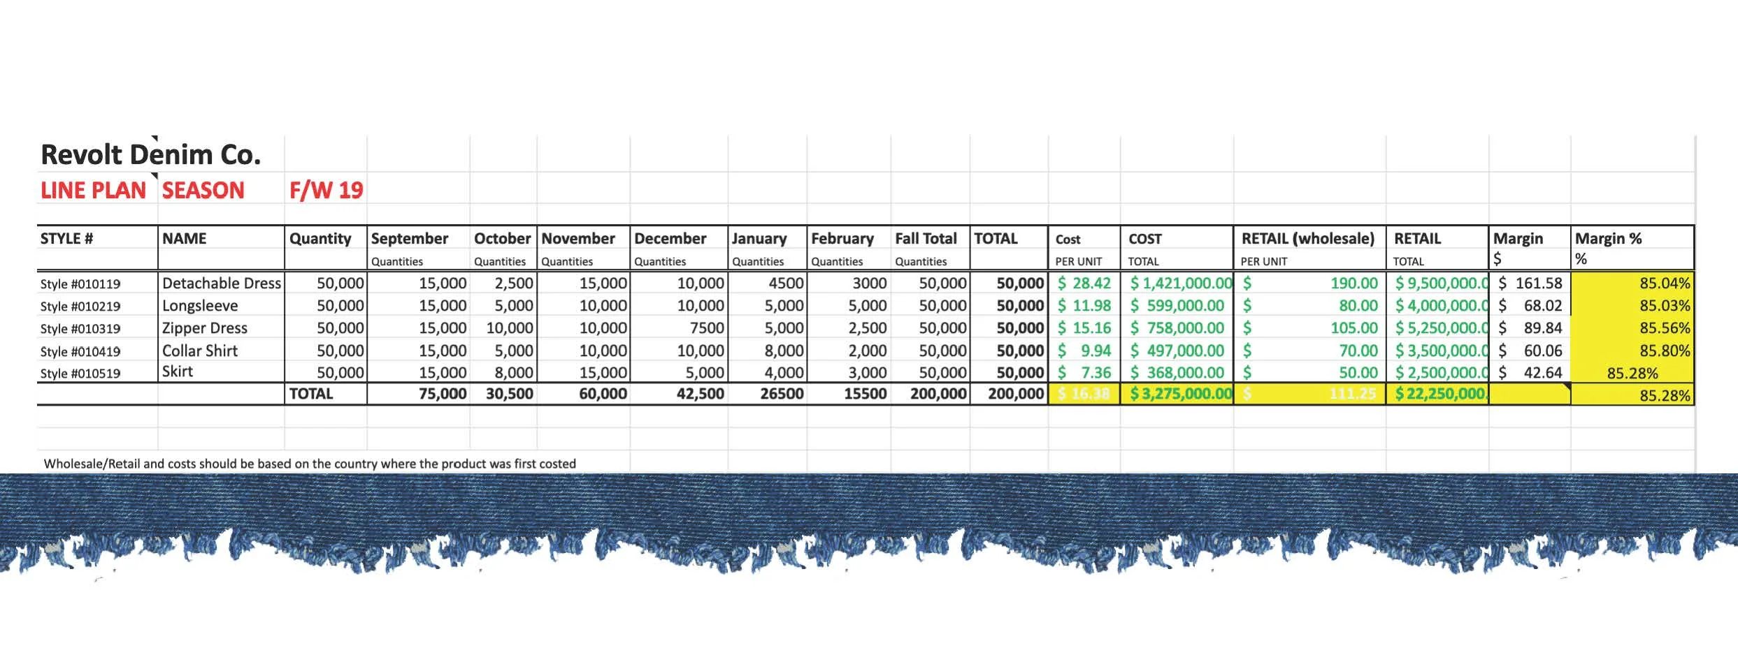Select the Margin % column header

[1608, 239]
